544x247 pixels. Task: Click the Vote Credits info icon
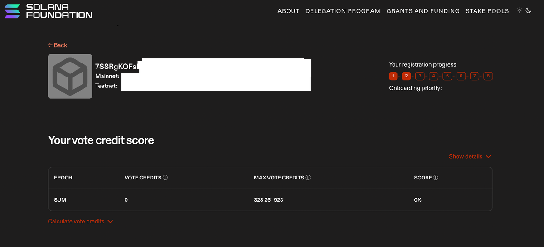[x=165, y=178]
